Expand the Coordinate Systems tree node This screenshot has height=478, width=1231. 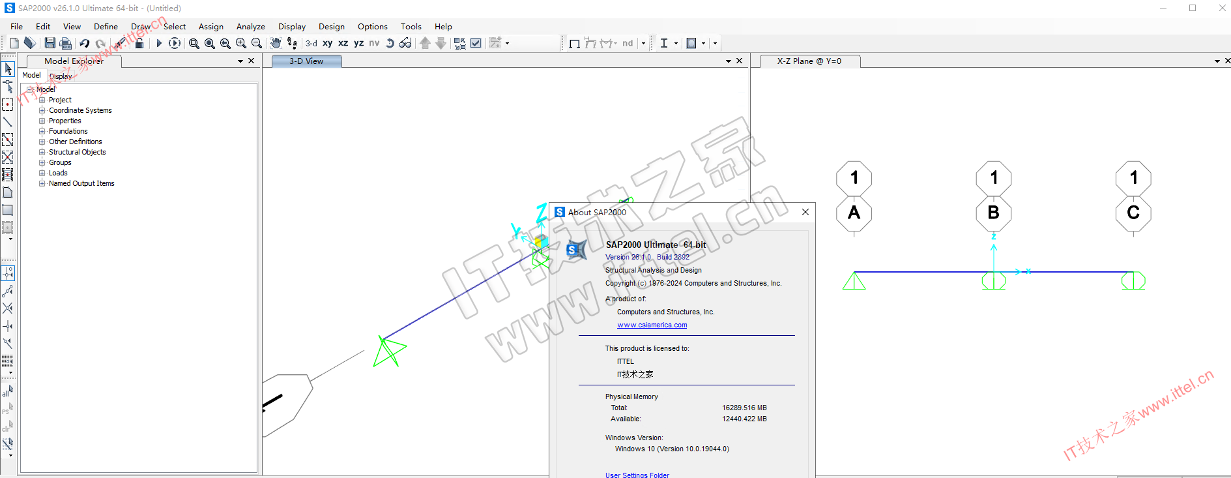tap(42, 110)
